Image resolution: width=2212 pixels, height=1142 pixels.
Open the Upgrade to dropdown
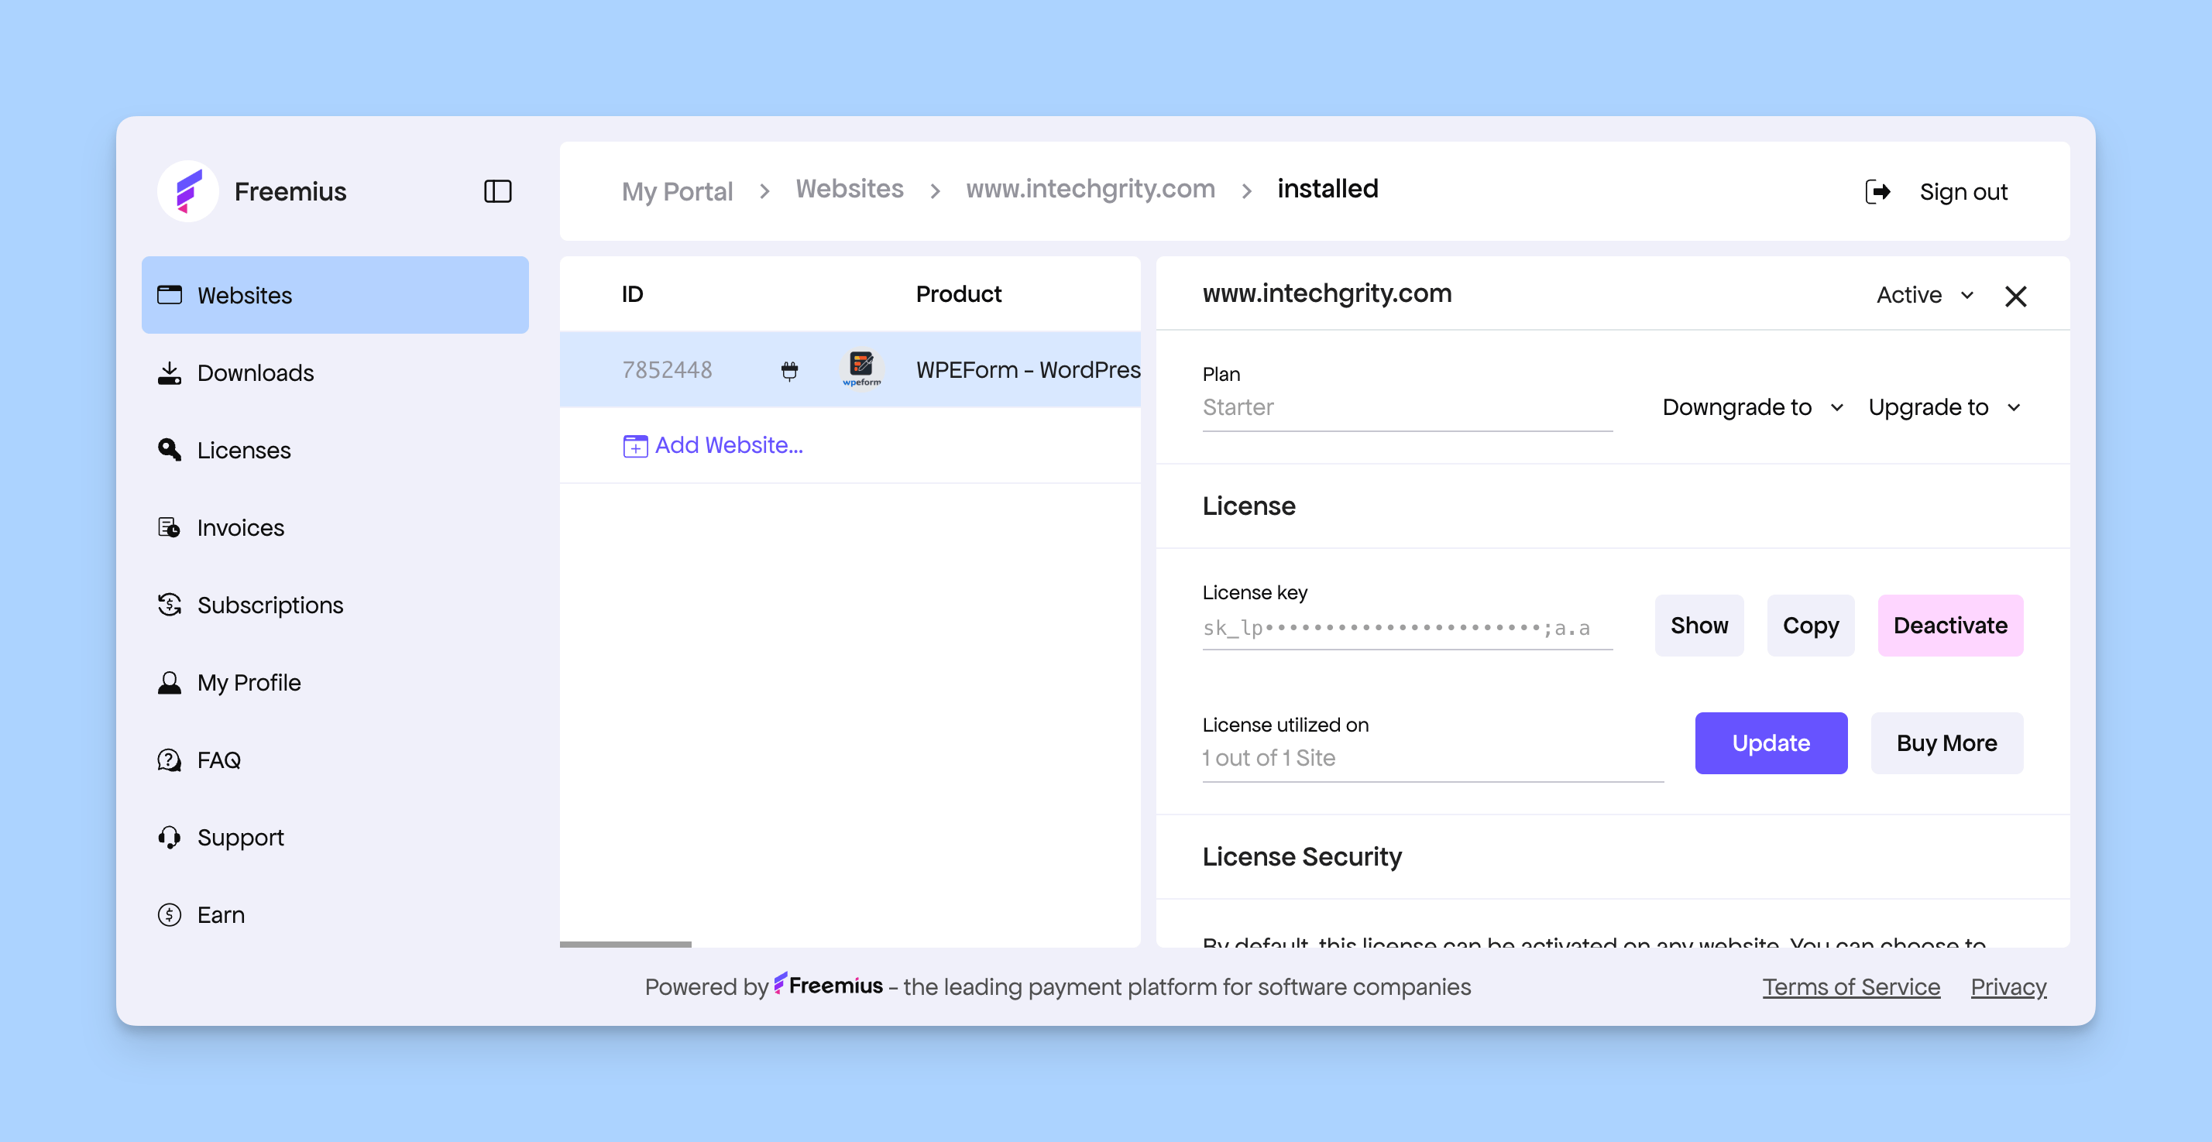(x=1943, y=407)
